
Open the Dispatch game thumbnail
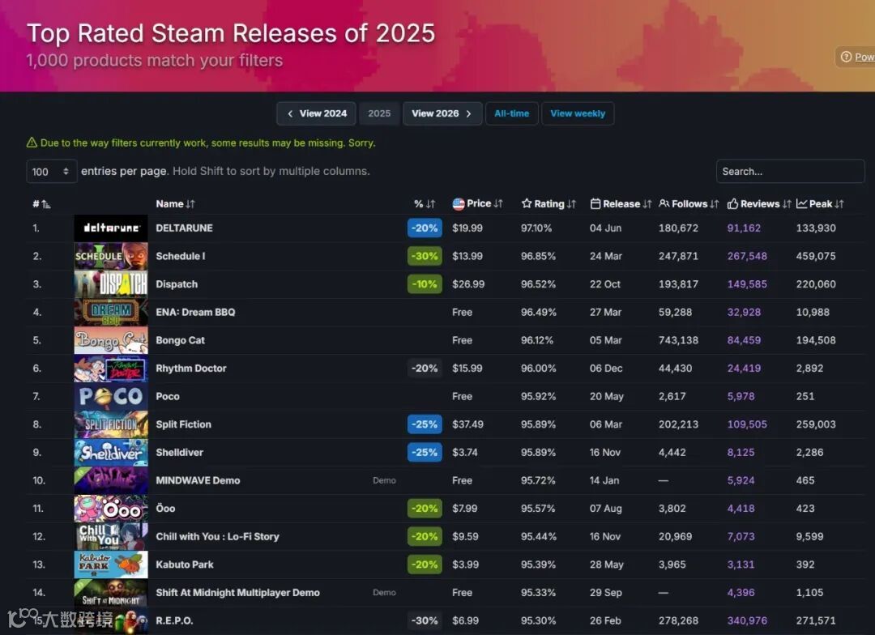111,284
